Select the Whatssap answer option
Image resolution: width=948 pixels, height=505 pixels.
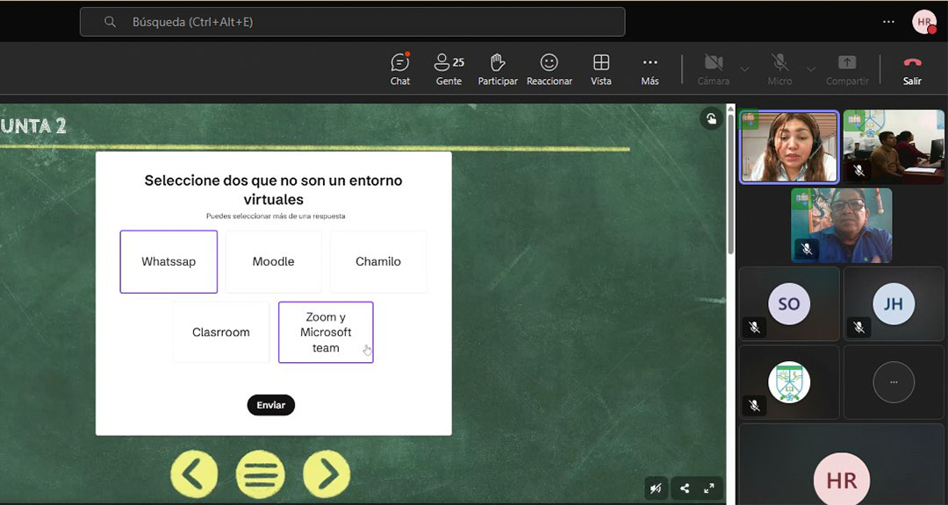(169, 261)
